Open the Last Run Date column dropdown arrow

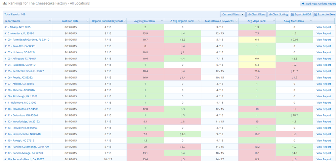tap(87, 21)
